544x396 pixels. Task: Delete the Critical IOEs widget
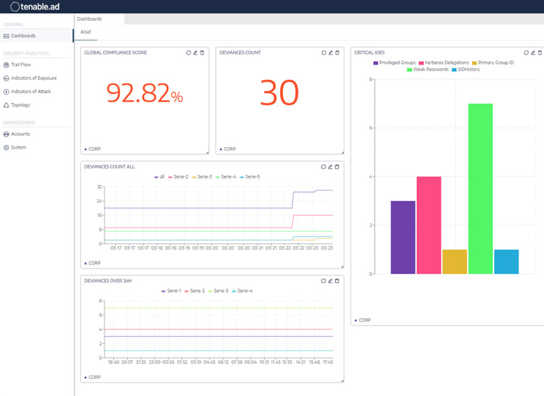[x=538, y=53]
